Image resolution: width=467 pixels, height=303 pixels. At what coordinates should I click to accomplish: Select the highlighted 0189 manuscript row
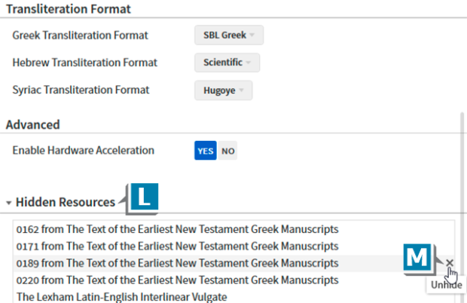pyautogui.click(x=177, y=263)
